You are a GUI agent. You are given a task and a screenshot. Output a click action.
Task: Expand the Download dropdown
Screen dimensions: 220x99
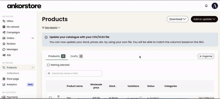177,19
